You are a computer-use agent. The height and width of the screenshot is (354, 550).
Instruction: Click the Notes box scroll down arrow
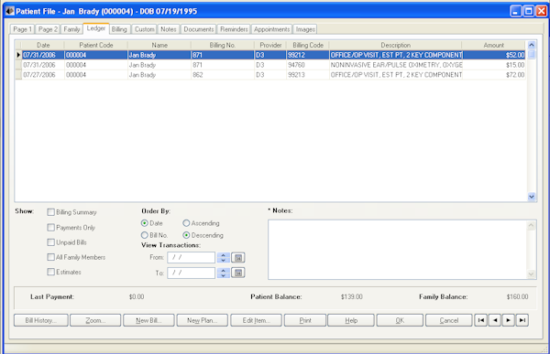click(531, 274)
